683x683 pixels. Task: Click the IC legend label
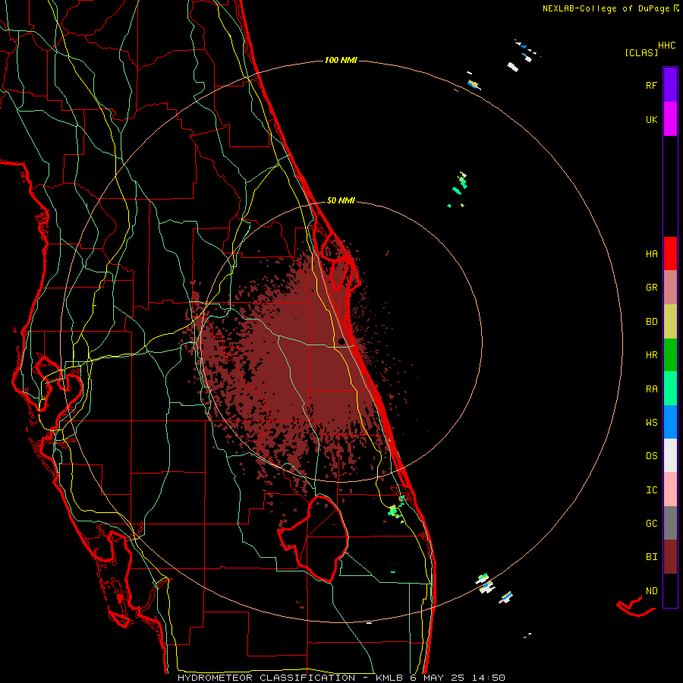(x=651, y=490)
